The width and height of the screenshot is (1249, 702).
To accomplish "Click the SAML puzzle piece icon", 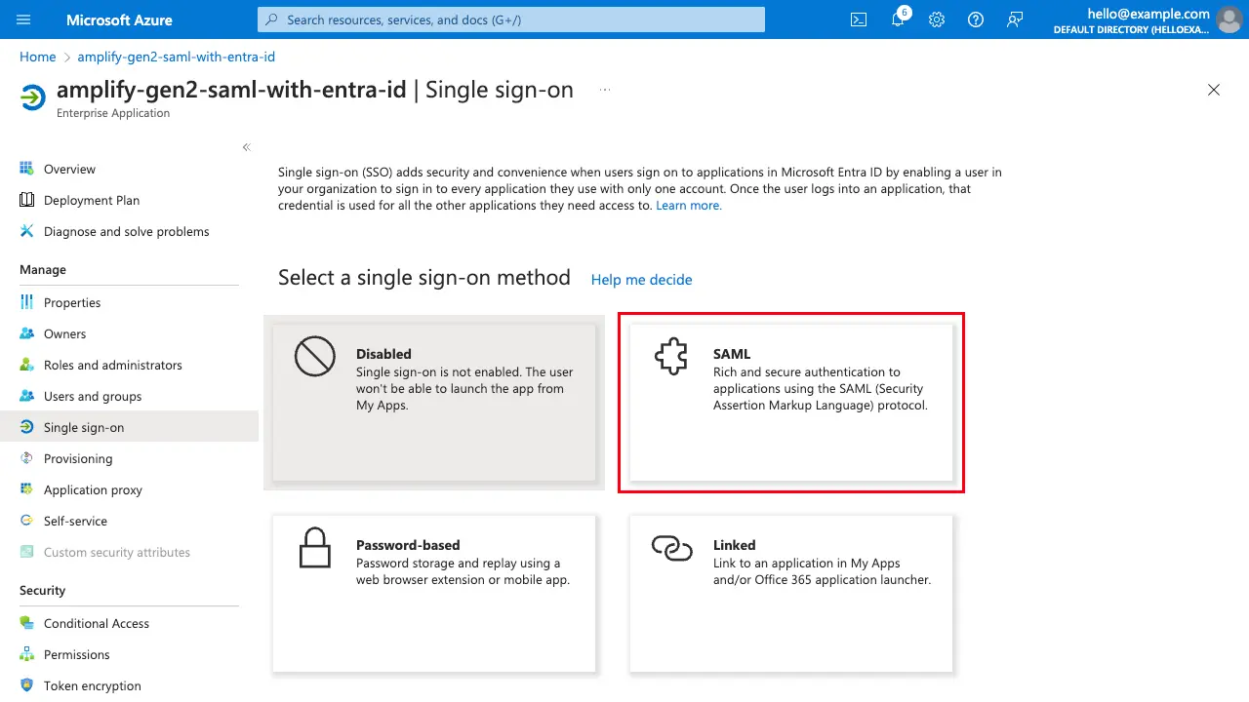I will pyautogui.click(x=671, y=358).
